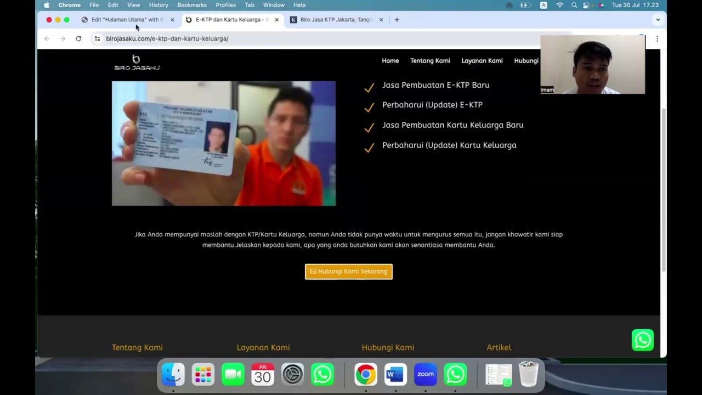
Task: Click footer heading Hubungi Kami
Action: [x=388, y=347]
